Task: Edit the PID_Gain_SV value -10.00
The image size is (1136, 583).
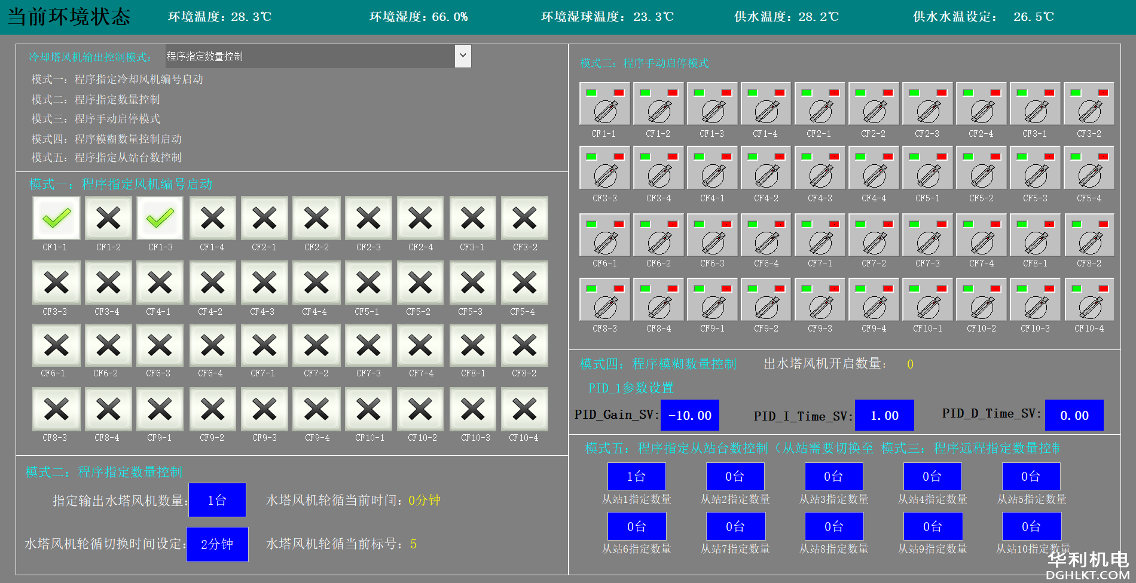Action: (x=689, y=415)
